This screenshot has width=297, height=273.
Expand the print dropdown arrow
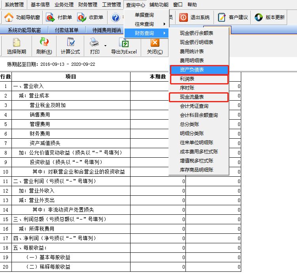(105, 46)
